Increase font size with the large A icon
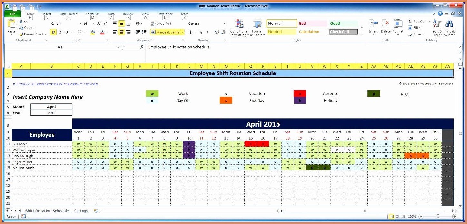Screen dimensions: 467x224 tap(99, 24)
